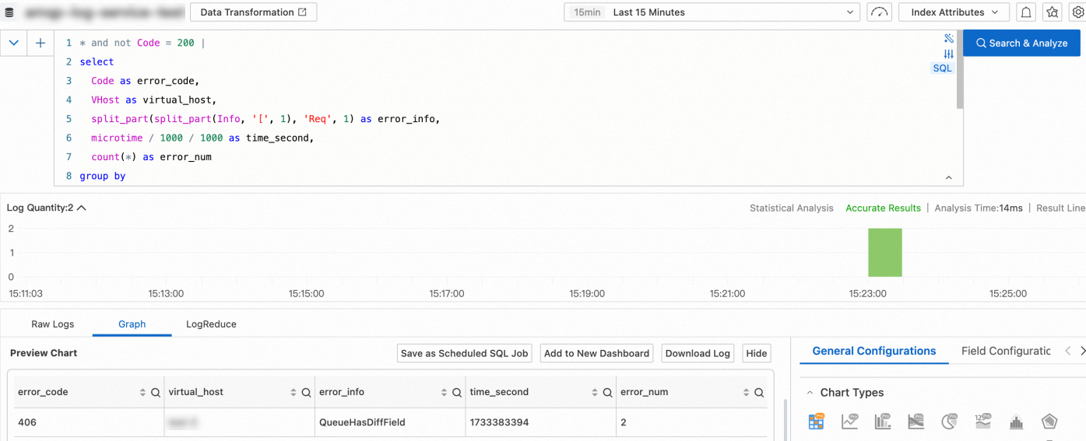Click Accurate Results link
Screen dimensions: 1086x441
point(883,208)
